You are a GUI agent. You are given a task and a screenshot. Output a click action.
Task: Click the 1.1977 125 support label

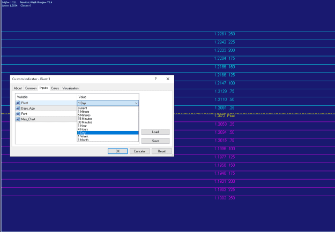(x=225, y=157)
